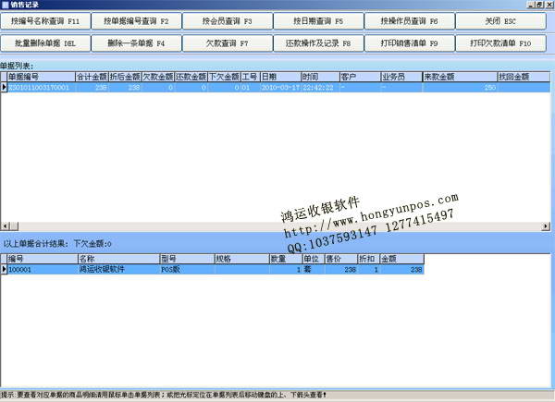This screenshot has height=402, width=555.
Task: Click 找回金额 column header
Action: point(524,77)
